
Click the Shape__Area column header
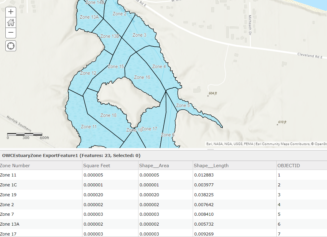pyautogui.click(x=153, y=165)
